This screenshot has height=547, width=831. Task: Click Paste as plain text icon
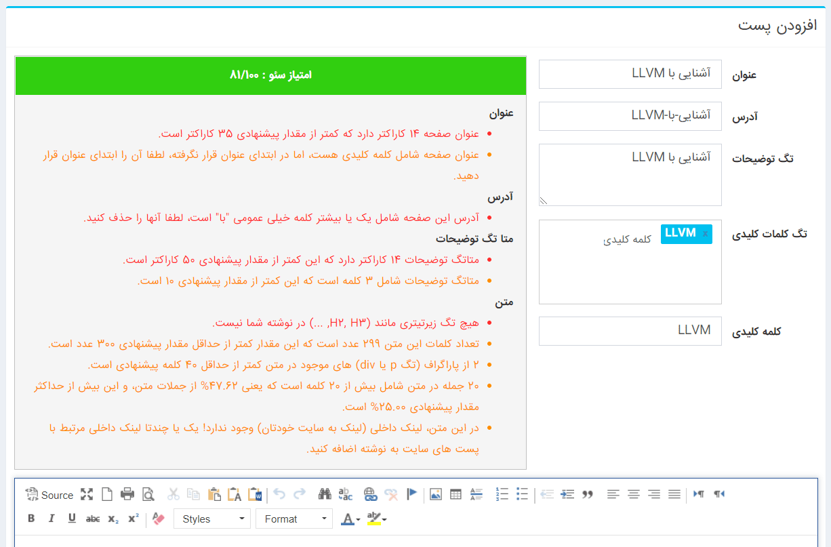tap(235, 494)
